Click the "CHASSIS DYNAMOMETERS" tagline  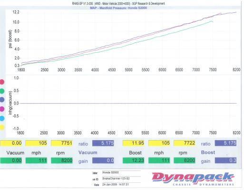click(x=203, y=185)
